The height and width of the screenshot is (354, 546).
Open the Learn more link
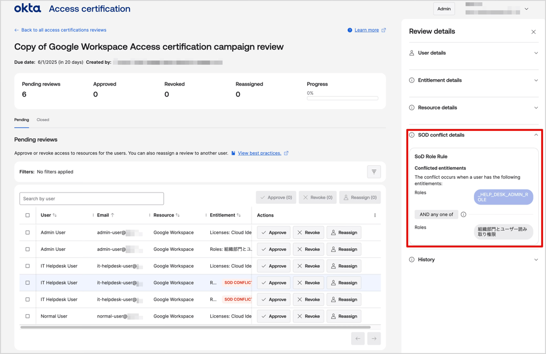(367, 30)
